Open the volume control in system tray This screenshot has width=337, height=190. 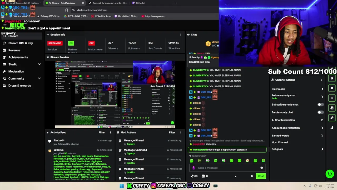coord(320,186)
